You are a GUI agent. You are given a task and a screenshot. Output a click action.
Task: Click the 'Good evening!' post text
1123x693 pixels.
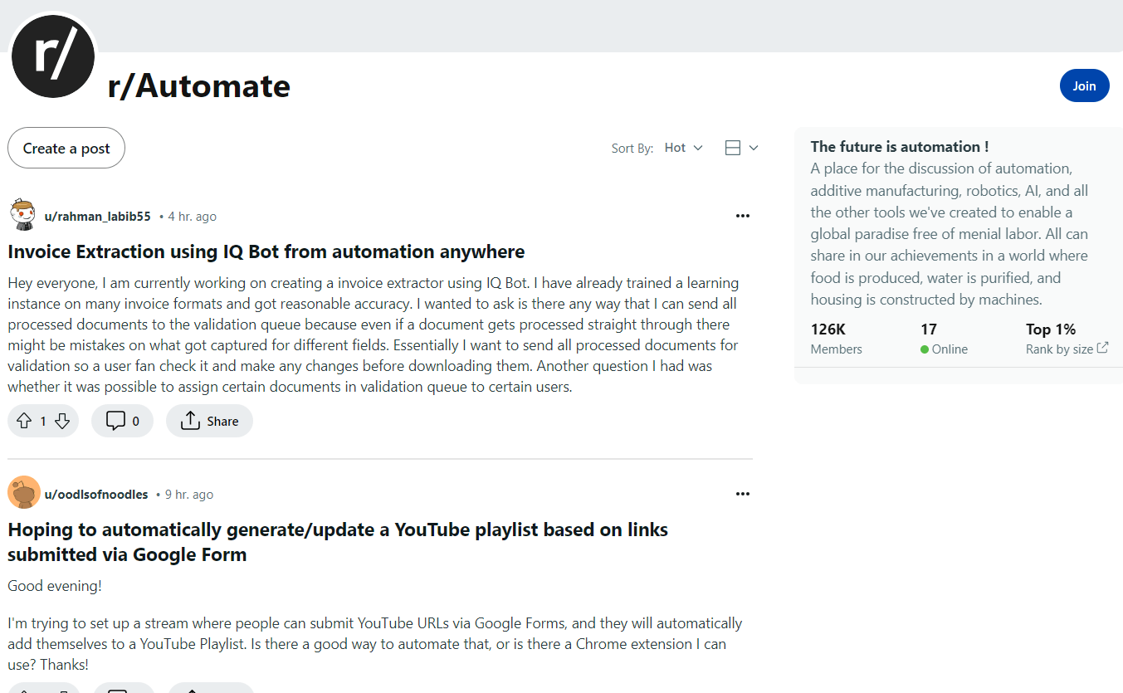(55, 586)
